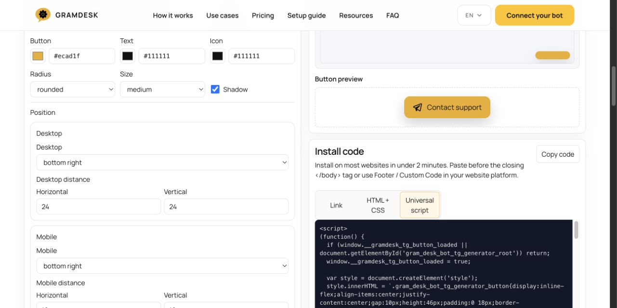Open the Radius dropdown set to rounded
This screenshot has height=308, width=617.
click(73, 89)
